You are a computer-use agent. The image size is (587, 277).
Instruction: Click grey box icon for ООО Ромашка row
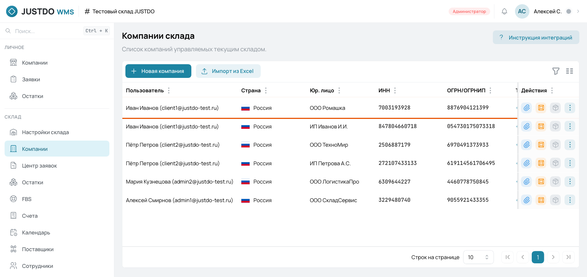click(555, 108)
